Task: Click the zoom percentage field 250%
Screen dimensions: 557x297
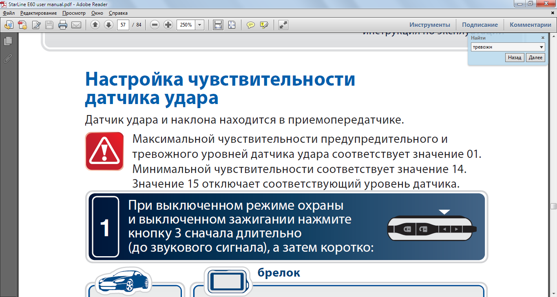Action: (x=186, y=25)
